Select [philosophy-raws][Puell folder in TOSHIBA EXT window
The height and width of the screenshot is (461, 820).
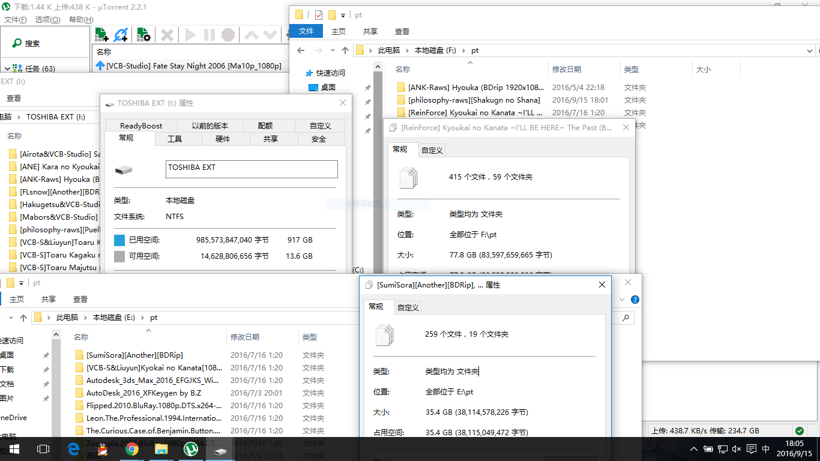[54, 229]
